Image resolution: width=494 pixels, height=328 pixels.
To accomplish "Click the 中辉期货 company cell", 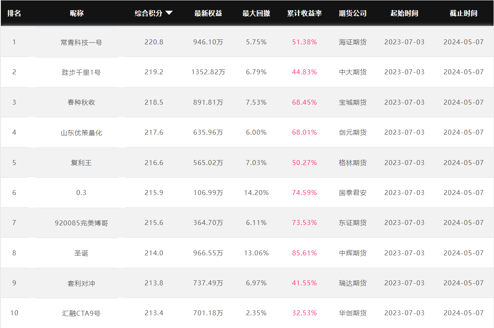I will 353,253.
